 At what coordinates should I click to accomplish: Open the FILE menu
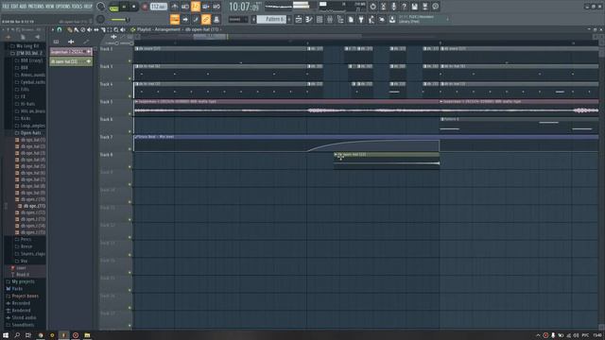[x=6, y=7]
